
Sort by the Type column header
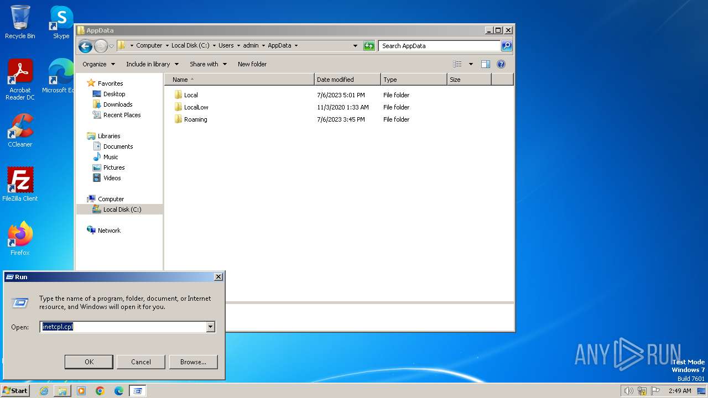point(414,80)
